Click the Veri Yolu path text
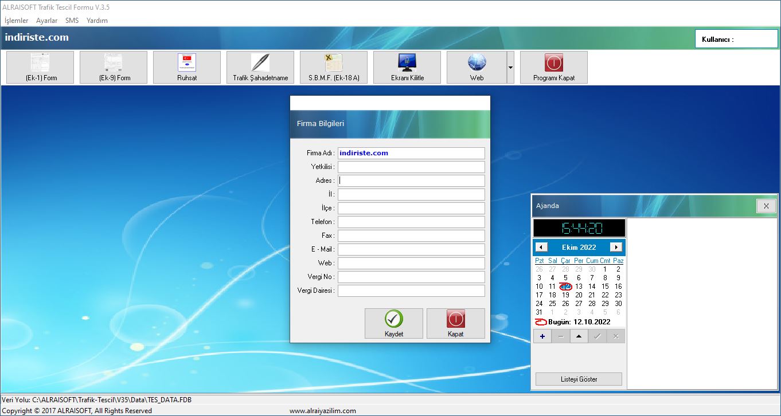Image resolution: width=781 pixels, height=416 pixels. click(x=97, y=399)
